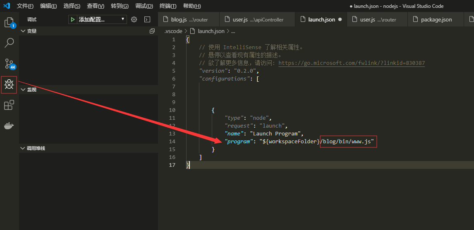The width and height of the screenshot is (474, 230).
Task: Open the go.microsoft.com fwlink URL
Action: coord(352,63)
